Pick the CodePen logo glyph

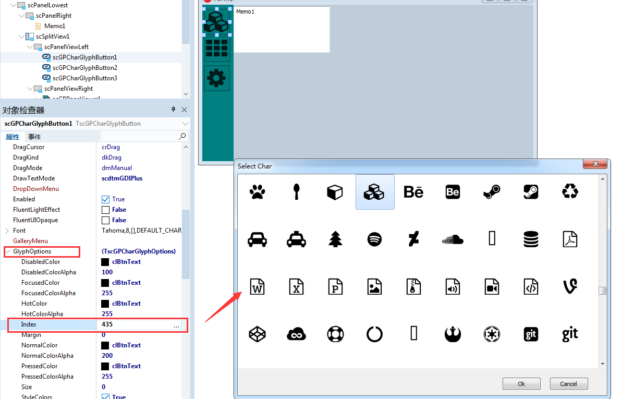click(257, 334)
